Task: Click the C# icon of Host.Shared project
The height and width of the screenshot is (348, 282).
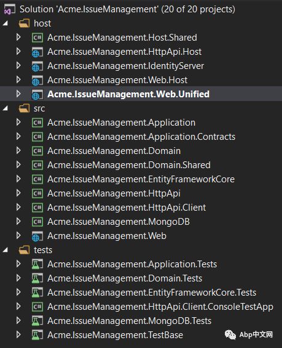Action: 37,38
